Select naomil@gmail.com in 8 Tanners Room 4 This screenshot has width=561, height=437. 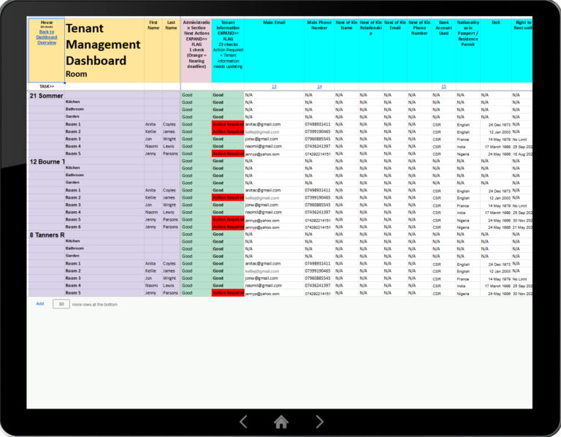[x=274, y=286]
